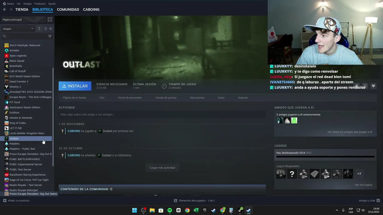Open the CABOING profile tab
Viewport: 383px width, 215px height.
[91, 10]
